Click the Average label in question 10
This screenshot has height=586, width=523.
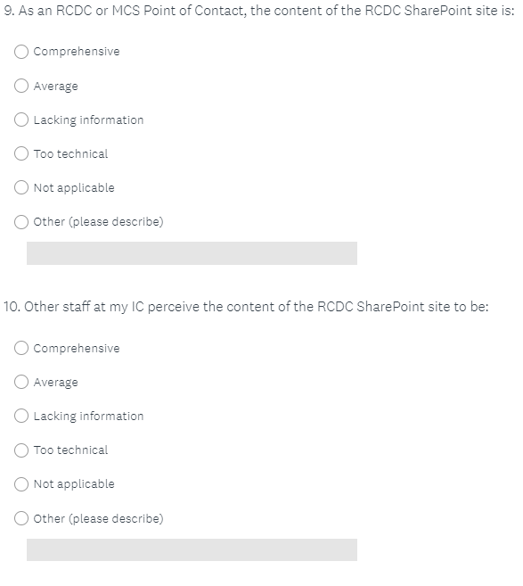(x=55, y=383)
